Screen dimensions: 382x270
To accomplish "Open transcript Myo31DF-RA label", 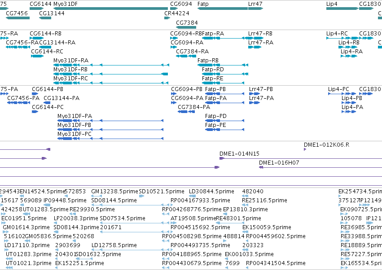I will coord(71,61).
